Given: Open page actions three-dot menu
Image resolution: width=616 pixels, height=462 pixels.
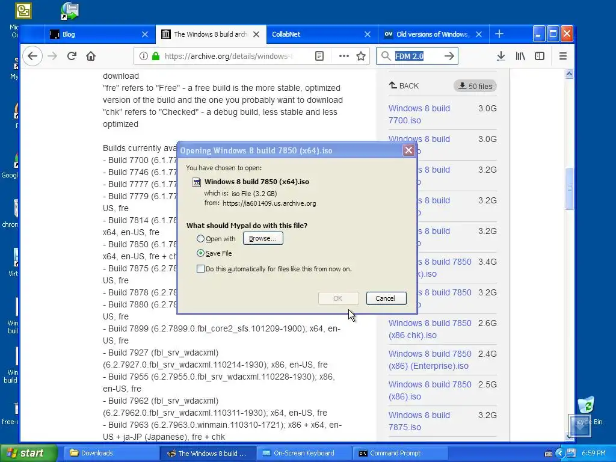Looking at the screenshot, I should coord(343,56).
